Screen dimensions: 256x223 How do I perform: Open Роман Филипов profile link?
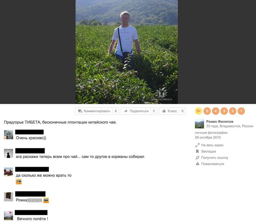(x=219, y=121)
